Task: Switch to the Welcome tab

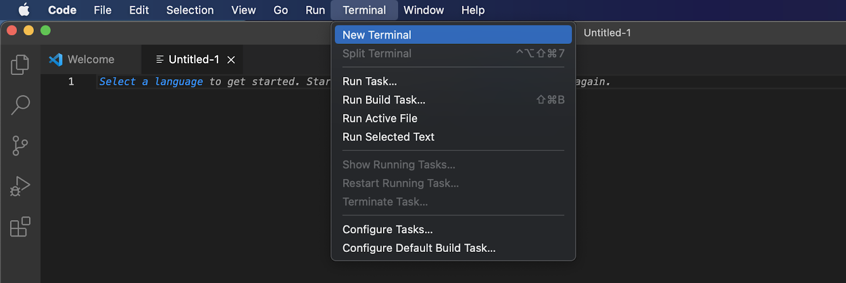Action: pyautogui.click(x=90, y=60)
